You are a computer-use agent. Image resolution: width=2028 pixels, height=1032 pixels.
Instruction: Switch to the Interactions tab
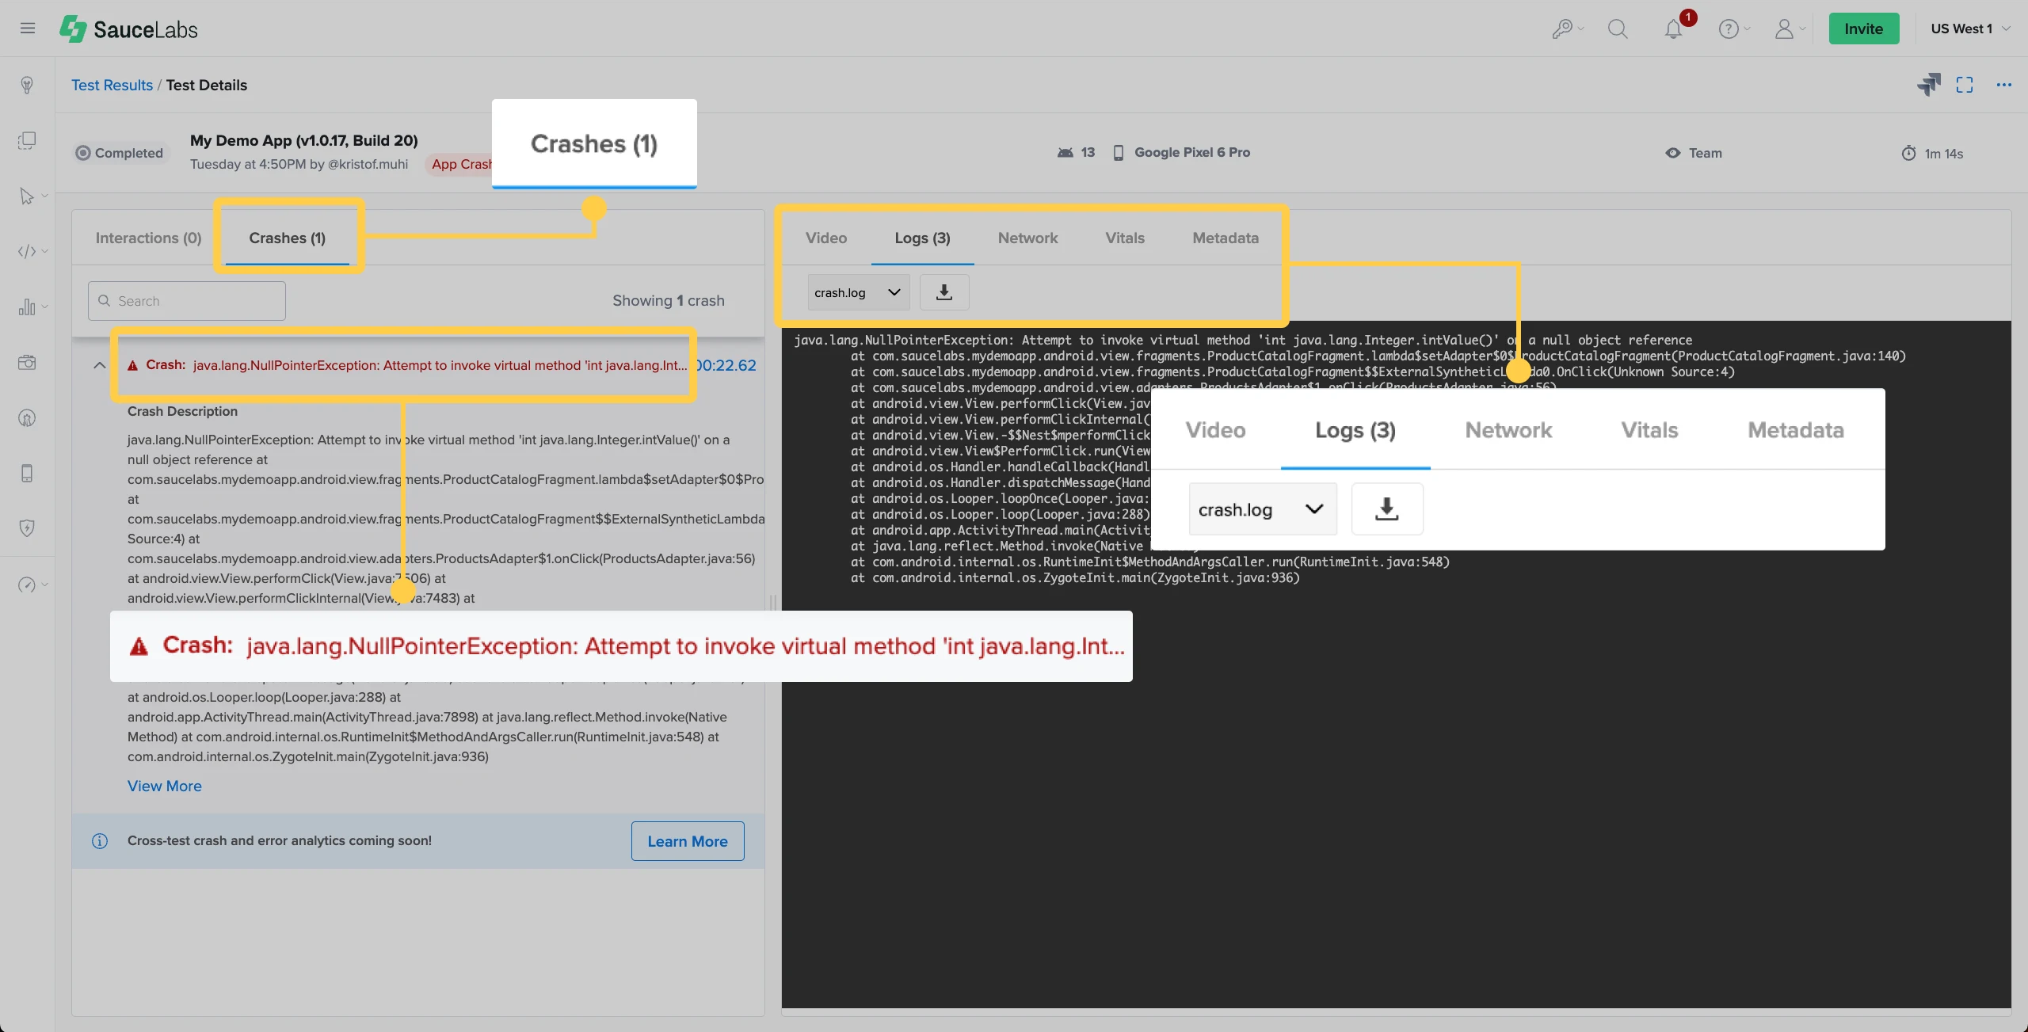point(147,238)
